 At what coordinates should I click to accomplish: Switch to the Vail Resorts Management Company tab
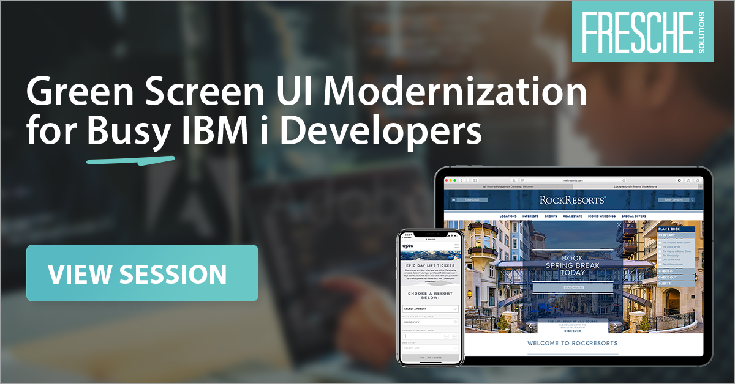click(x=508, y=186)
